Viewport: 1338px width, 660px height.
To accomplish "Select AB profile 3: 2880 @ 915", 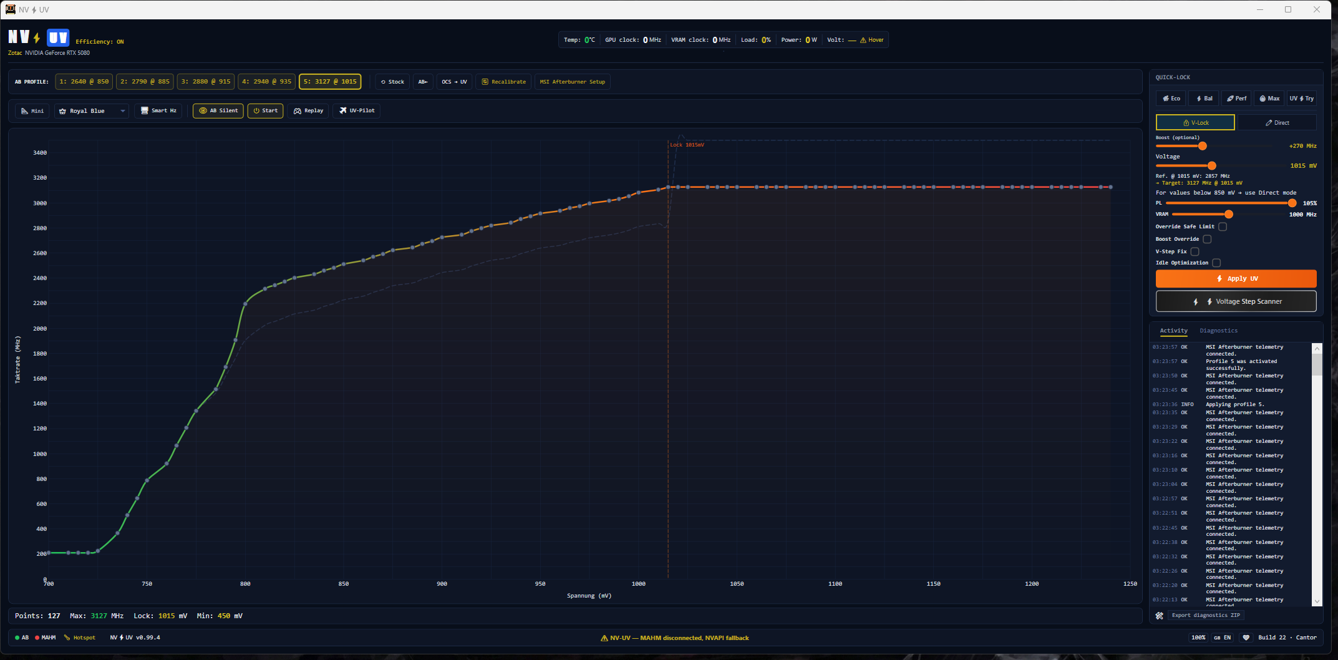I will [205, 82].
